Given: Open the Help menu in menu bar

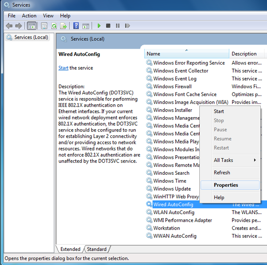Looking at the screenshot, I should click(65, 15).
